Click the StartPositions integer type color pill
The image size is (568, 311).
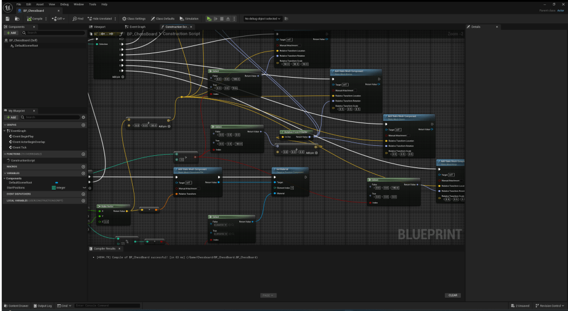click(54, 187)
